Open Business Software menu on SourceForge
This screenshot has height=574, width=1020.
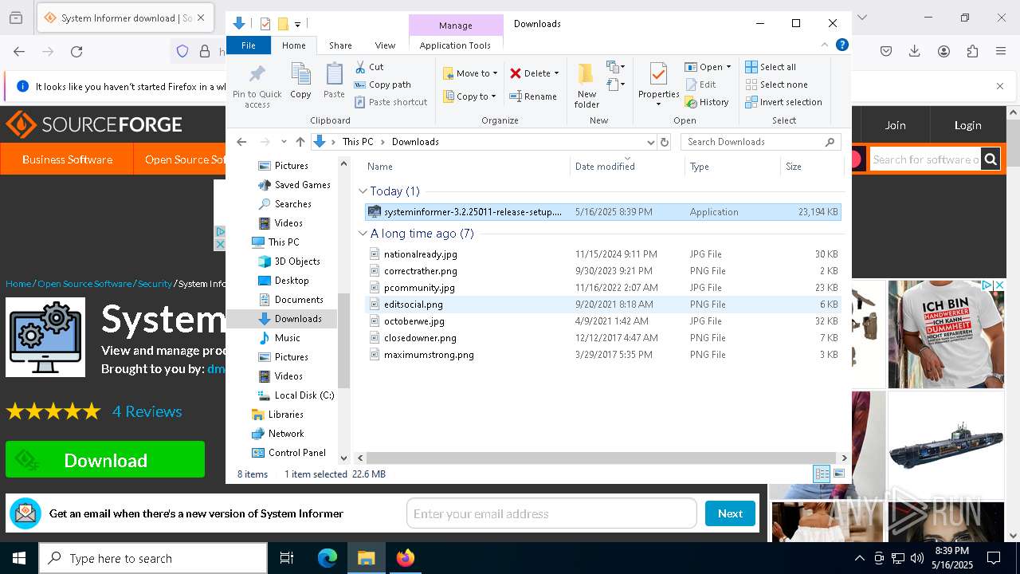point(67,159)
